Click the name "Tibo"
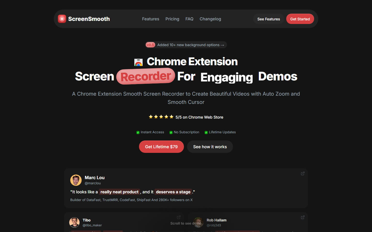Viewport: 372px width, 232px height. (x=87, y=220)
